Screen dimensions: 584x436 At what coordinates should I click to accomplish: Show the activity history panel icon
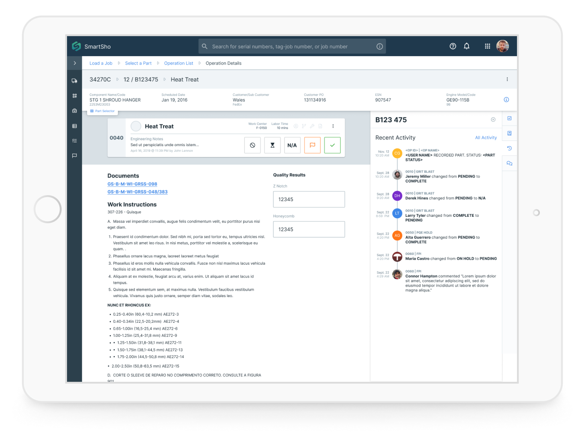509,148
